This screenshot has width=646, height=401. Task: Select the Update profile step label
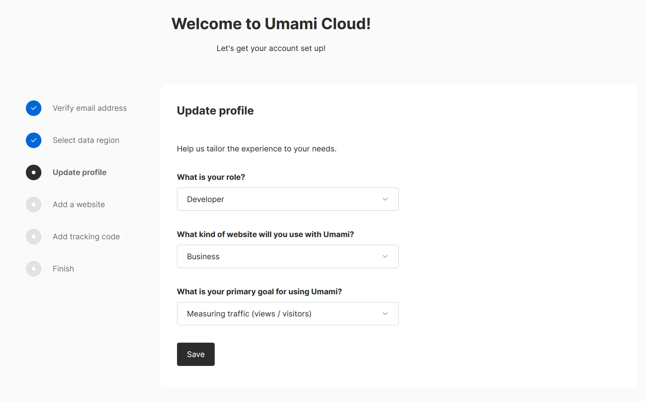click(x=79, y=172)
